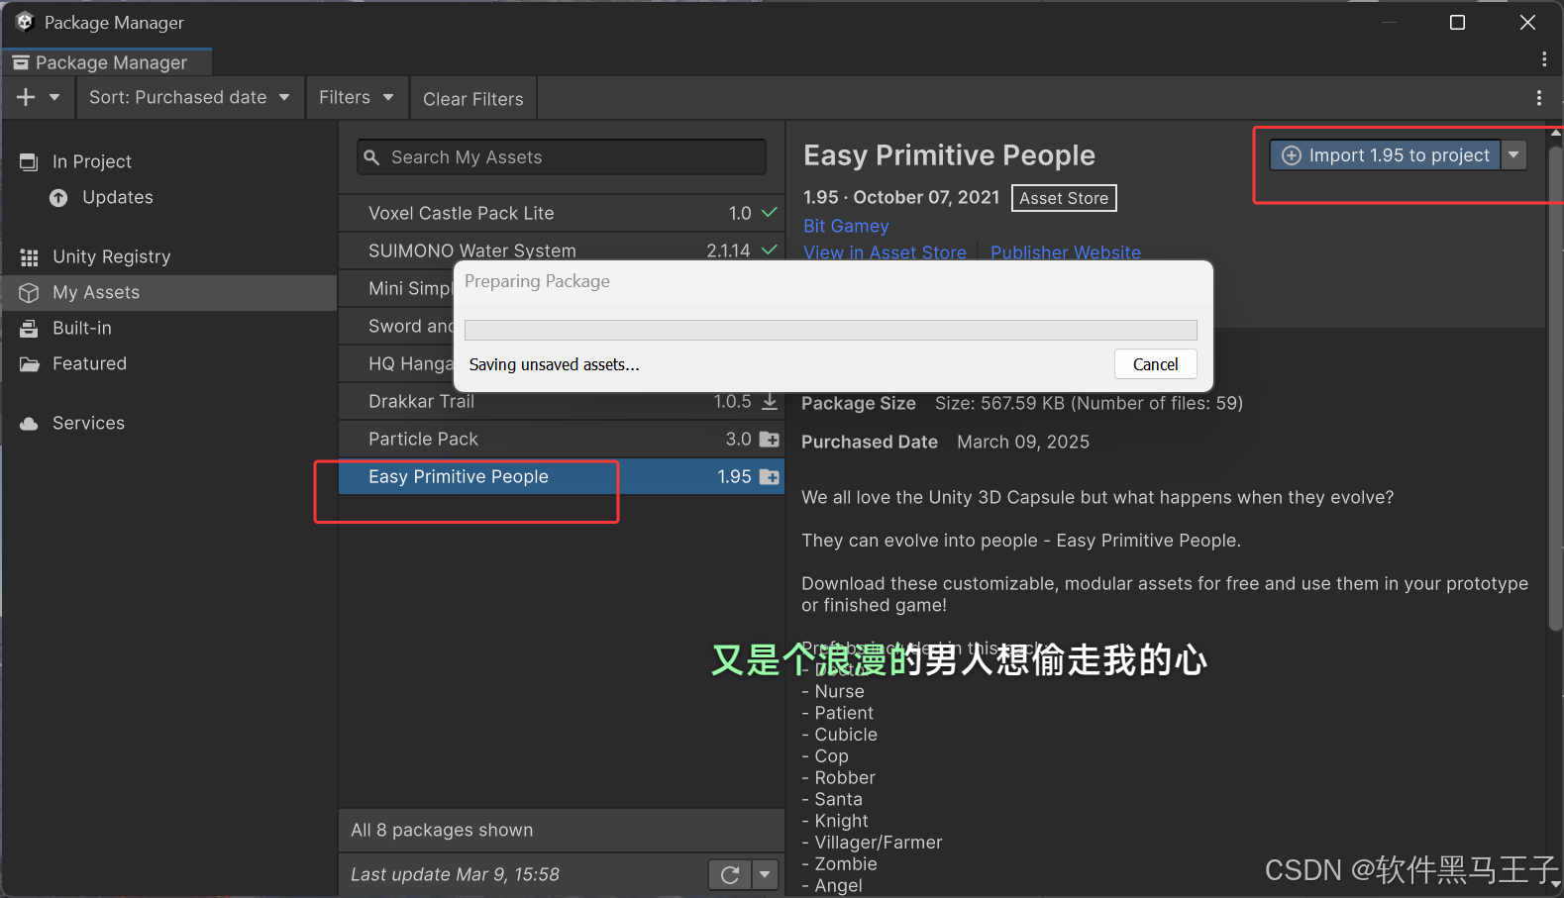Click Voxel Castle Pack imported checkmark
This screenshot has height=898, width=1564.
coord(769,213)
